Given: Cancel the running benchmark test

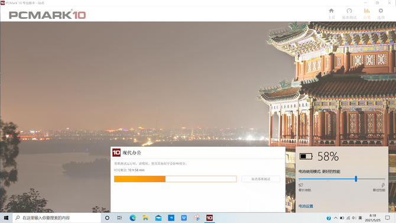Looking at the screenshot, I should pyautogui.click(x=261, y=179).
